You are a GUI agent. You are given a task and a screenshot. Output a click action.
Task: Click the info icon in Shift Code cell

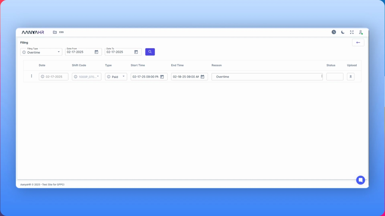coord(76,77)
